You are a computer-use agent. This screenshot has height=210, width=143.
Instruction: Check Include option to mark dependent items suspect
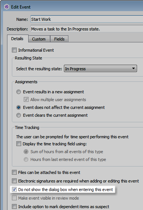(14, 207)
